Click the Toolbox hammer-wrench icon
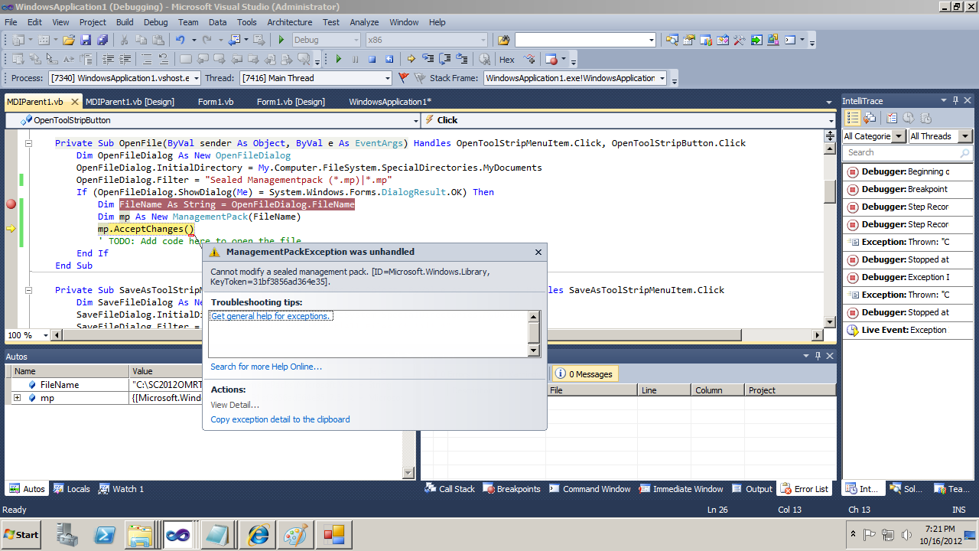The image size is (979, 551). pyautogui.click(x=739, y=40)
